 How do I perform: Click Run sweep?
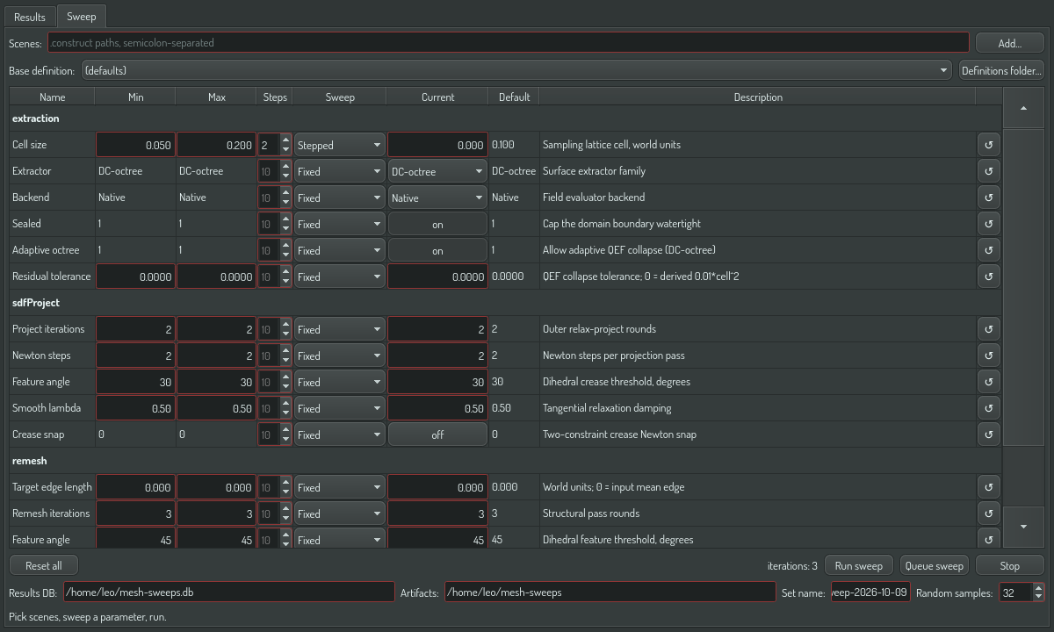pos(858,565)
